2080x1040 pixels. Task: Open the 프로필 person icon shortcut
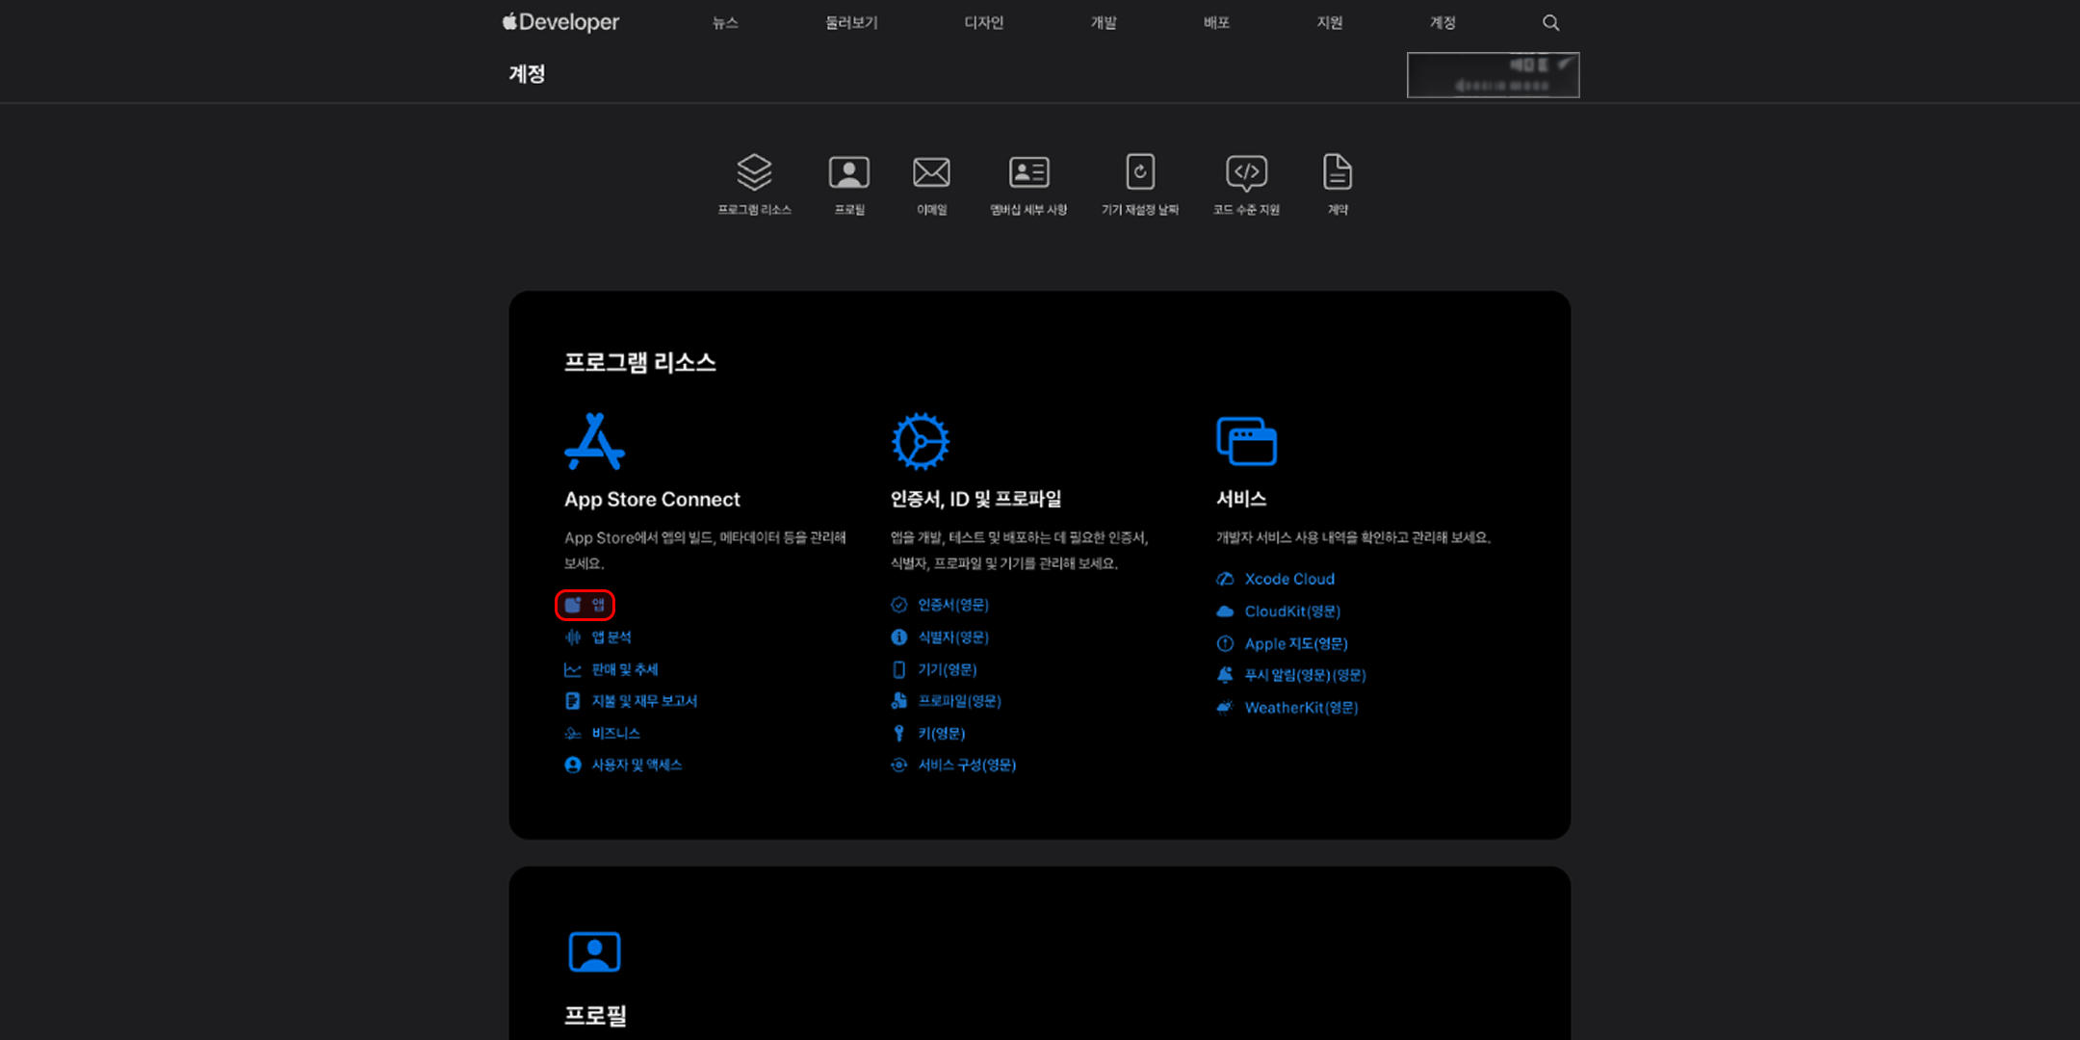849,172
